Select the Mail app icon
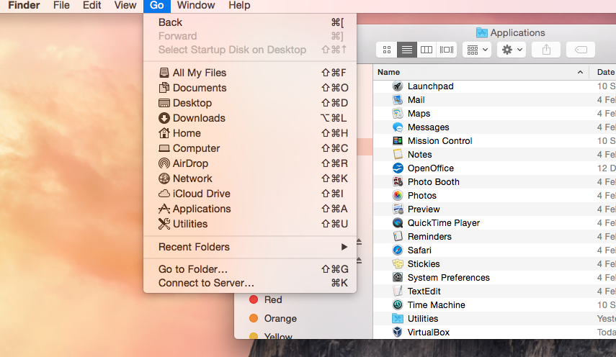This screenshot has height=357, width=616. coord(398,99)
